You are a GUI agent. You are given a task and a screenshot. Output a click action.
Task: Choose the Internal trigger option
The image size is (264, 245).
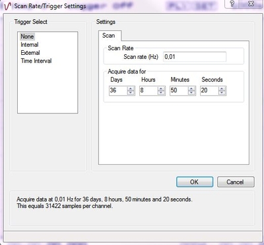(x=30, y=45)
